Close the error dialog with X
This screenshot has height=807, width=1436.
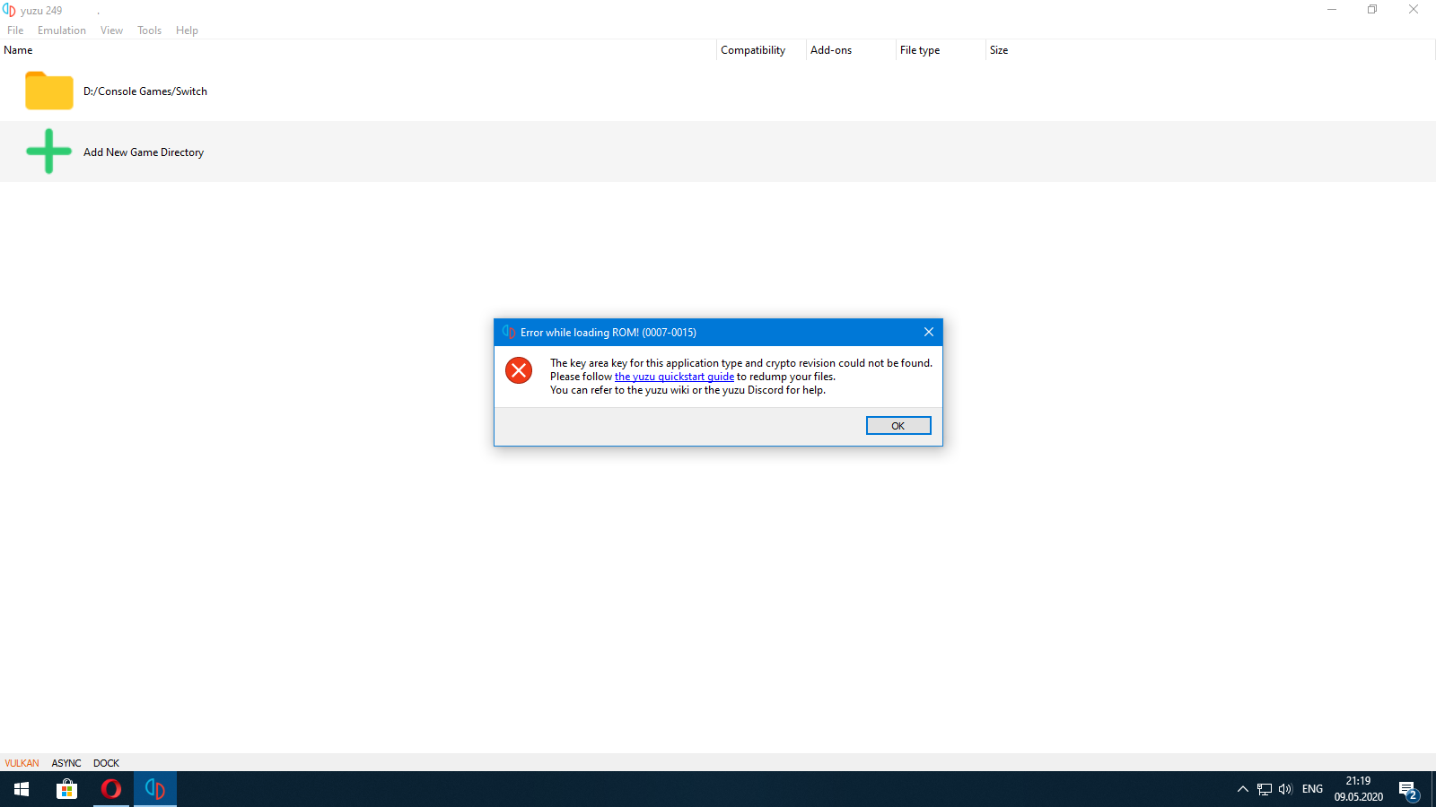pos(929,332)
